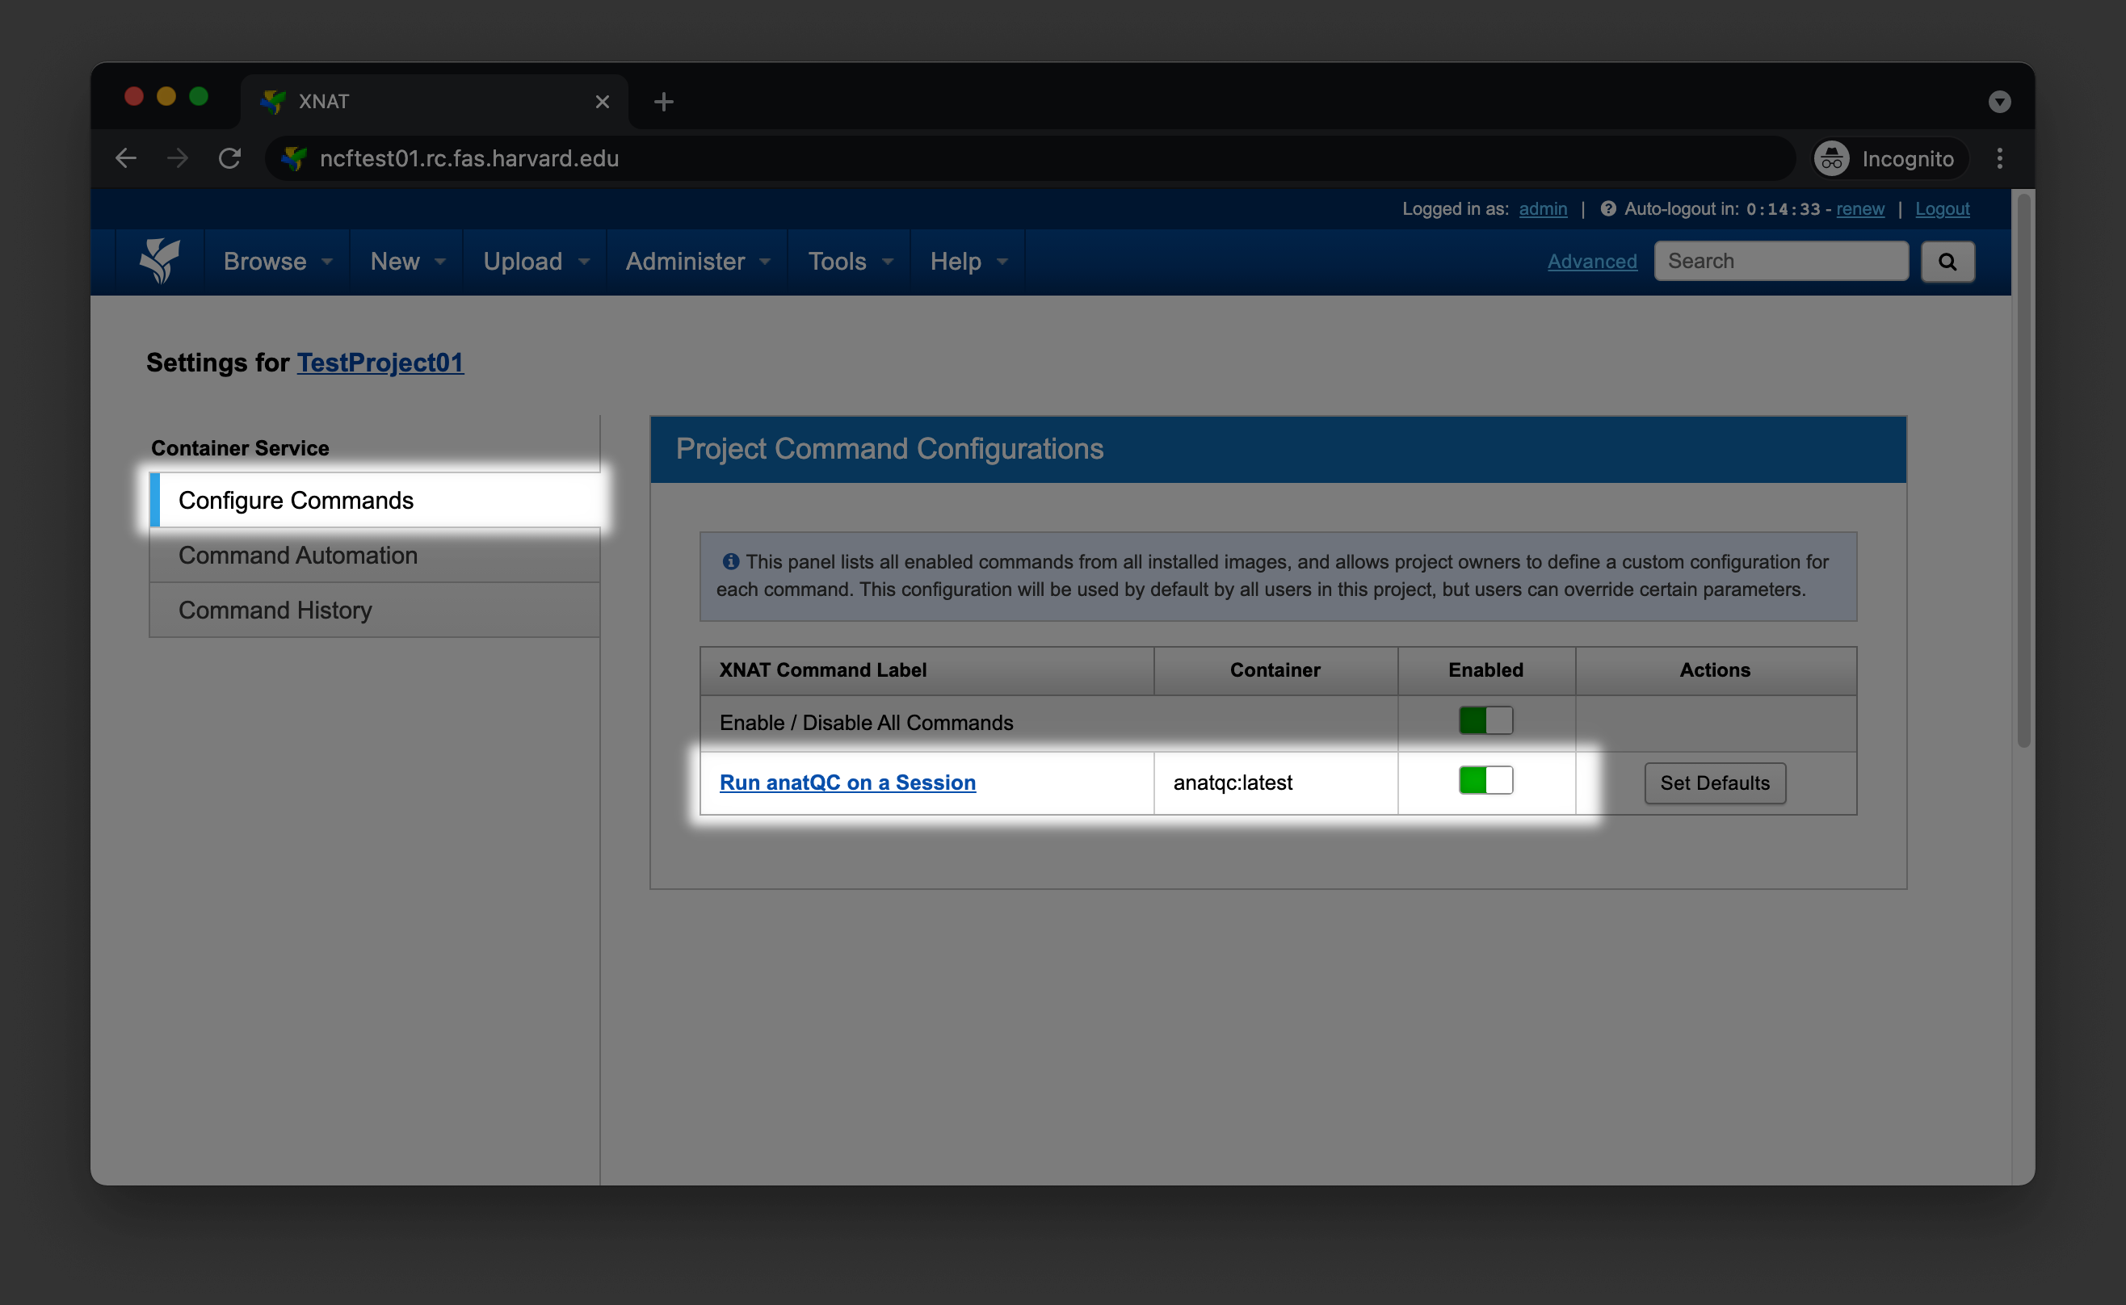
Task: Click the browser forward arrow
Action: [x=178, y=158]
